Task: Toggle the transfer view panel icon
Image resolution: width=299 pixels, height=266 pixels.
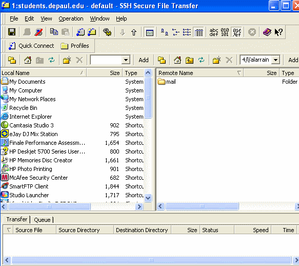Action: (x=150, y=32)
